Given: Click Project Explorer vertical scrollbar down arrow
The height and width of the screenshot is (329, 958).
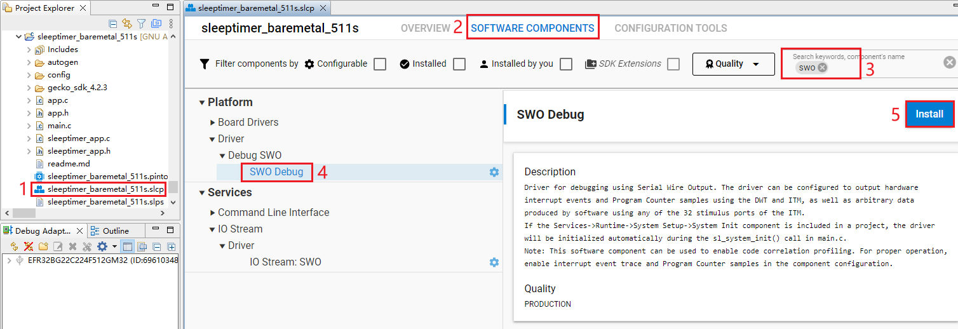Looking at the screenshot, I should [173, 202].
